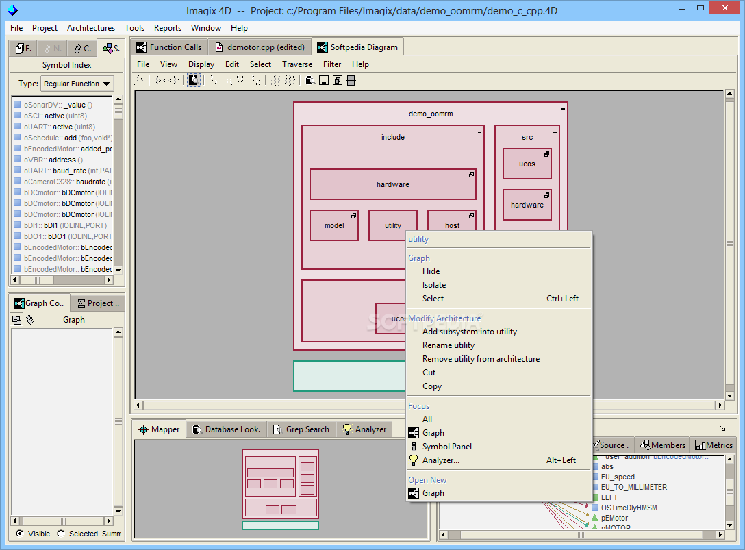The image size is (745, 550).
Task: Open the Traverse menu in diagram window
Action: (297, 64)
